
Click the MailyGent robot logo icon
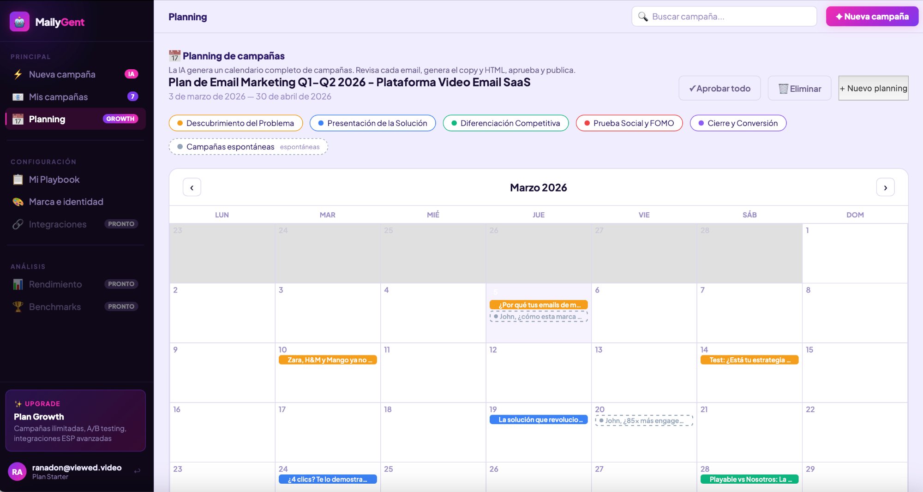pyautogui.click(x=19, y=22)
